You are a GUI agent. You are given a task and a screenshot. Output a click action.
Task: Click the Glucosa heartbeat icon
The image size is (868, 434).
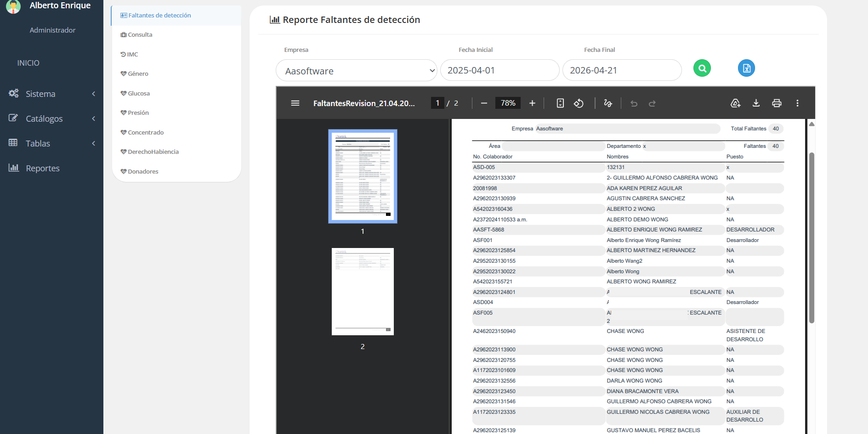124,93
